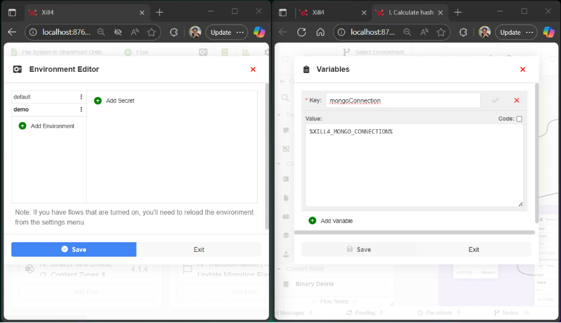Confirm the variable with the checkmark icon
This screenshot has width=561, height=323.
(x=495, y=100)
